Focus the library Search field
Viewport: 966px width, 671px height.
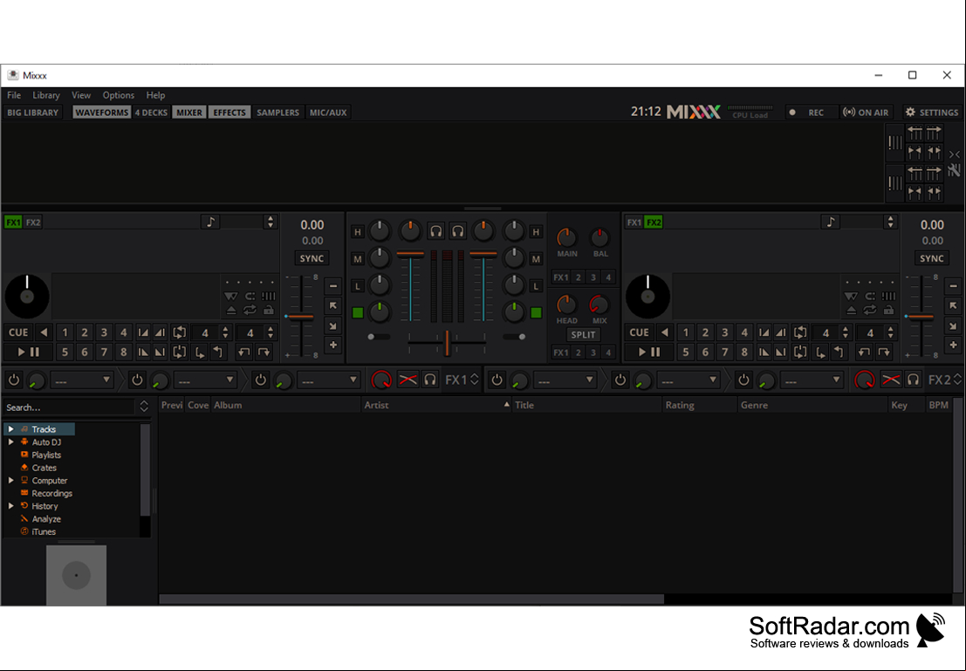click(x=70, y=407)
